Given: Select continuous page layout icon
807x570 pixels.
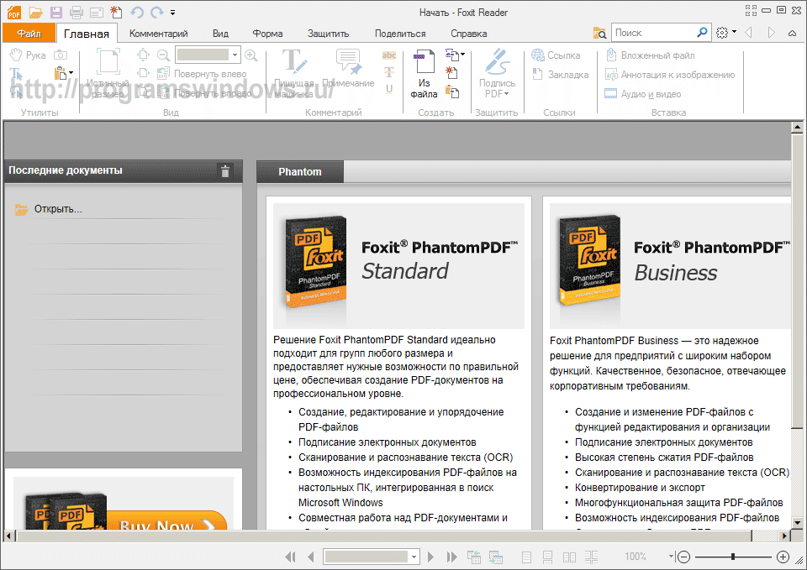Looking at the screenshot, I should (547, 557).
